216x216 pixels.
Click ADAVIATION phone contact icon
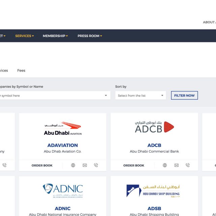point(96,165)
